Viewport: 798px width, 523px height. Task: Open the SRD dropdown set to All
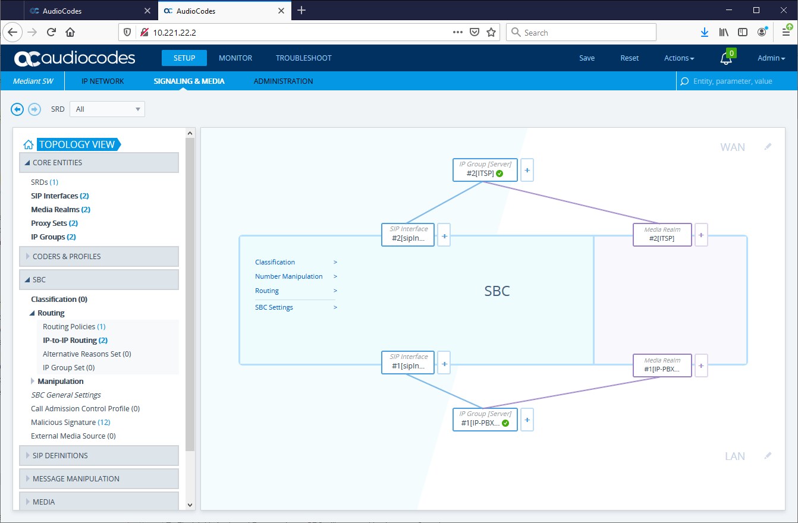[x=107, y=109]
